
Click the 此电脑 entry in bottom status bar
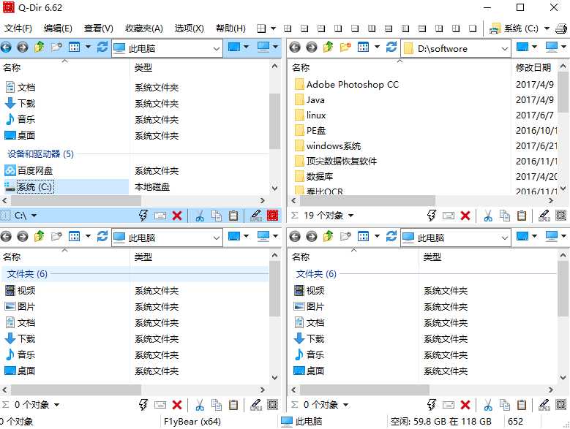click(301, 422)
